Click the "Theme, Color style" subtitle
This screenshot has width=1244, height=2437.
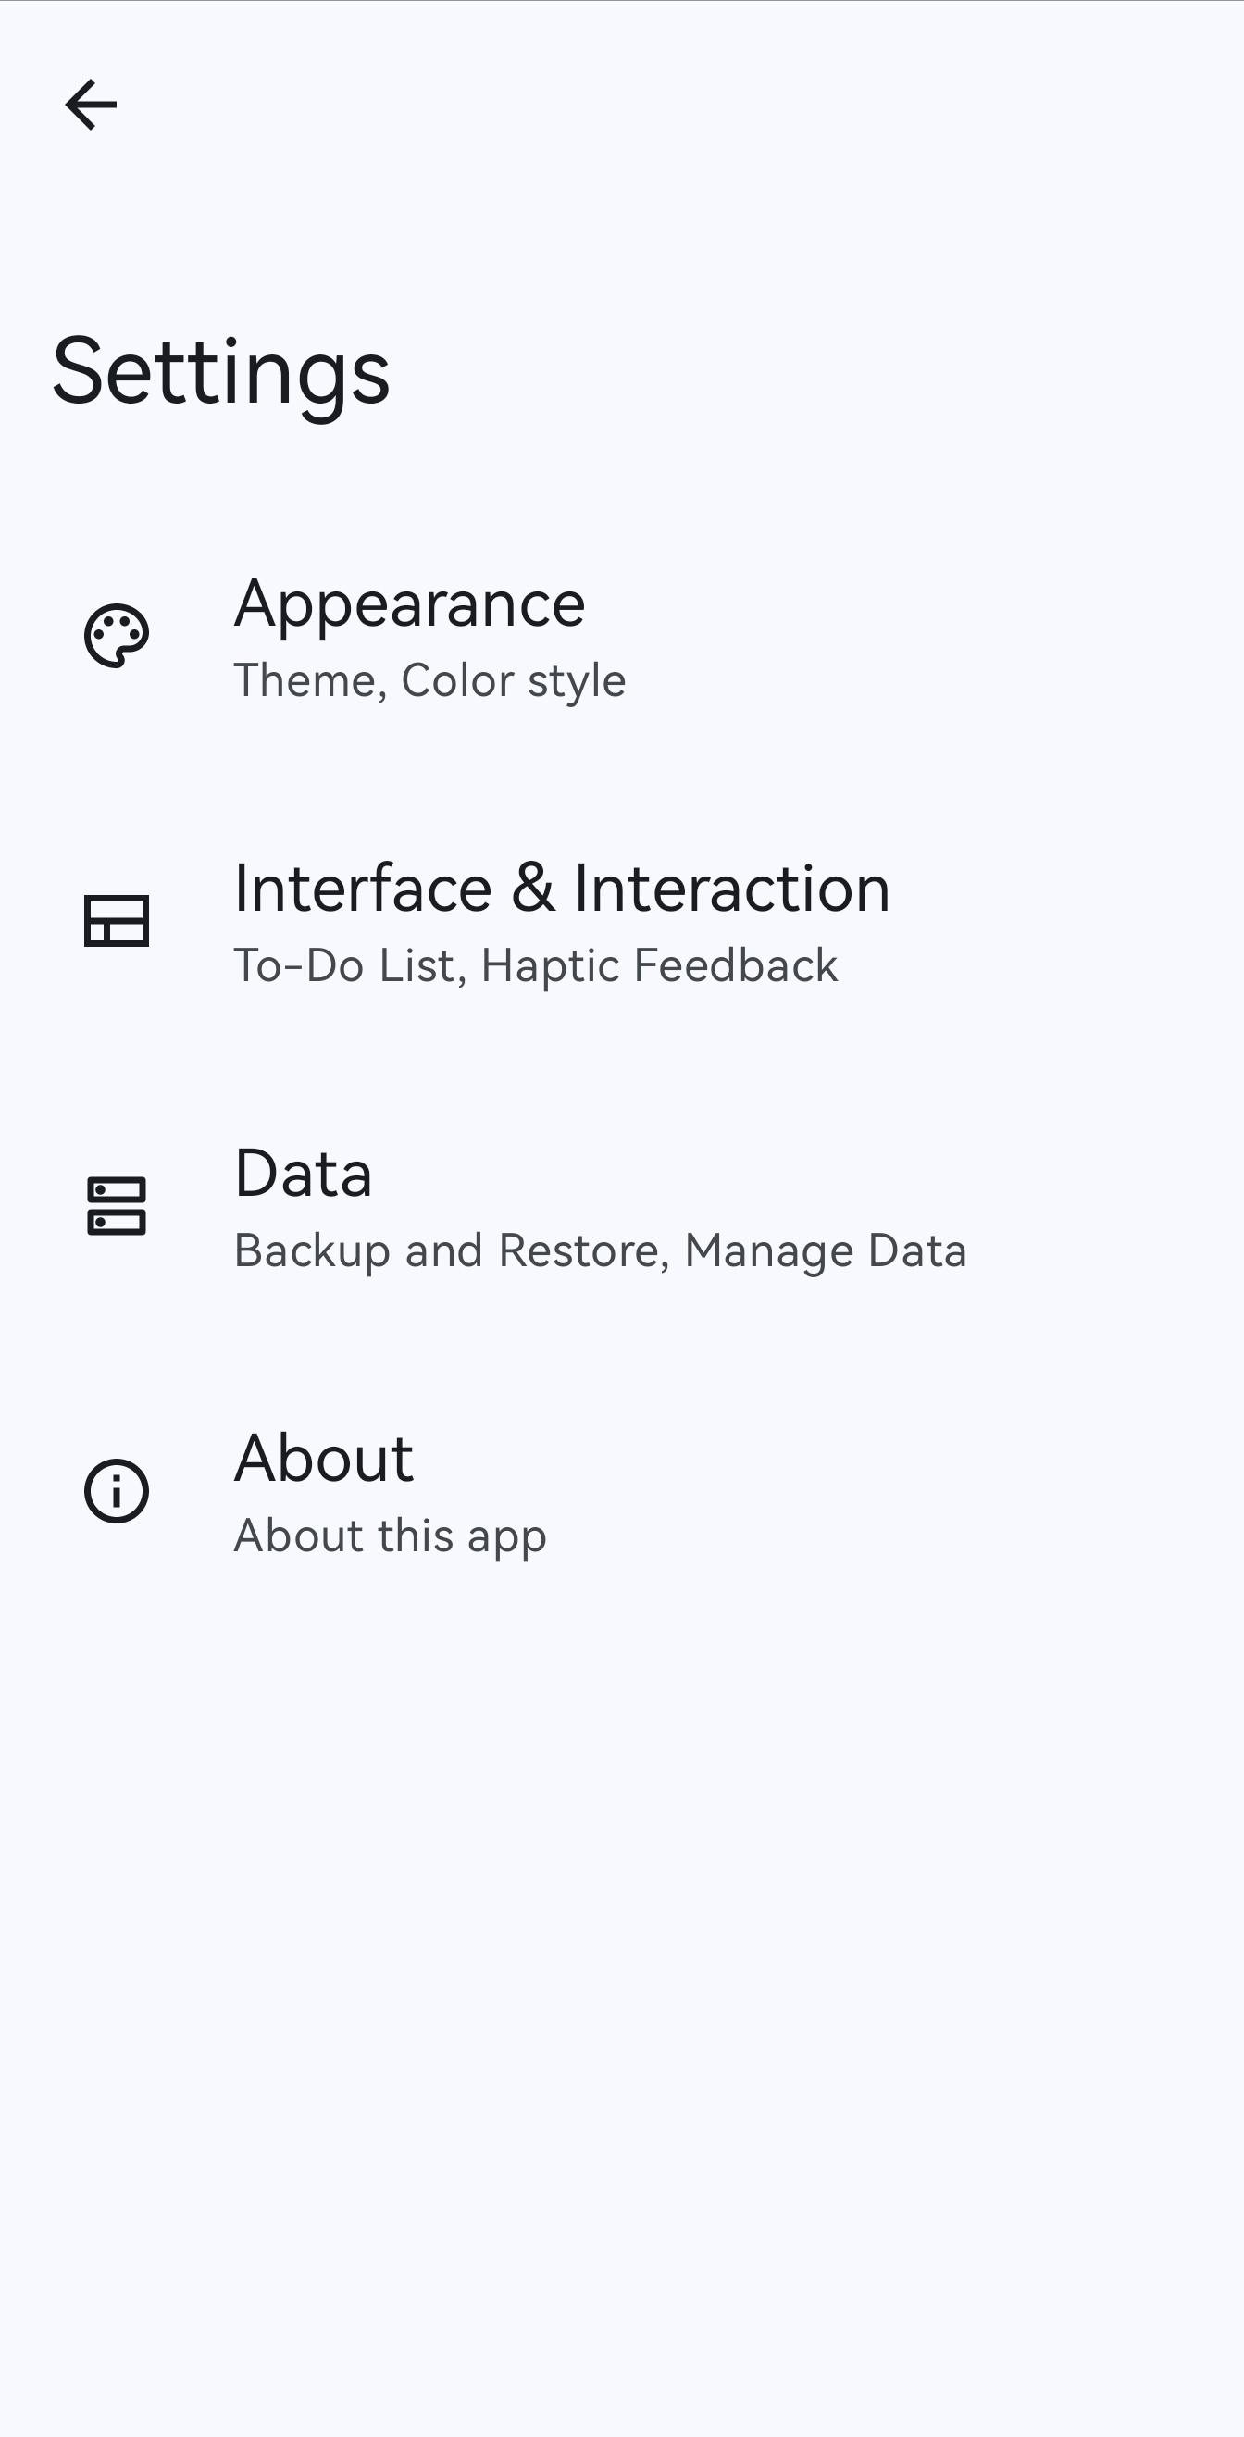click(x=429, y=680)
